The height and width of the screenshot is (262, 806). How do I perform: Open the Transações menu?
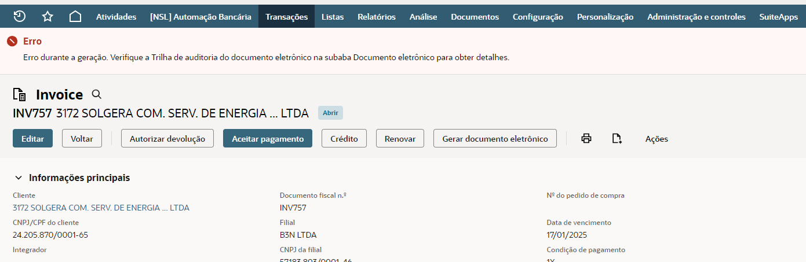pyautogui.click(x=286, y=17)
